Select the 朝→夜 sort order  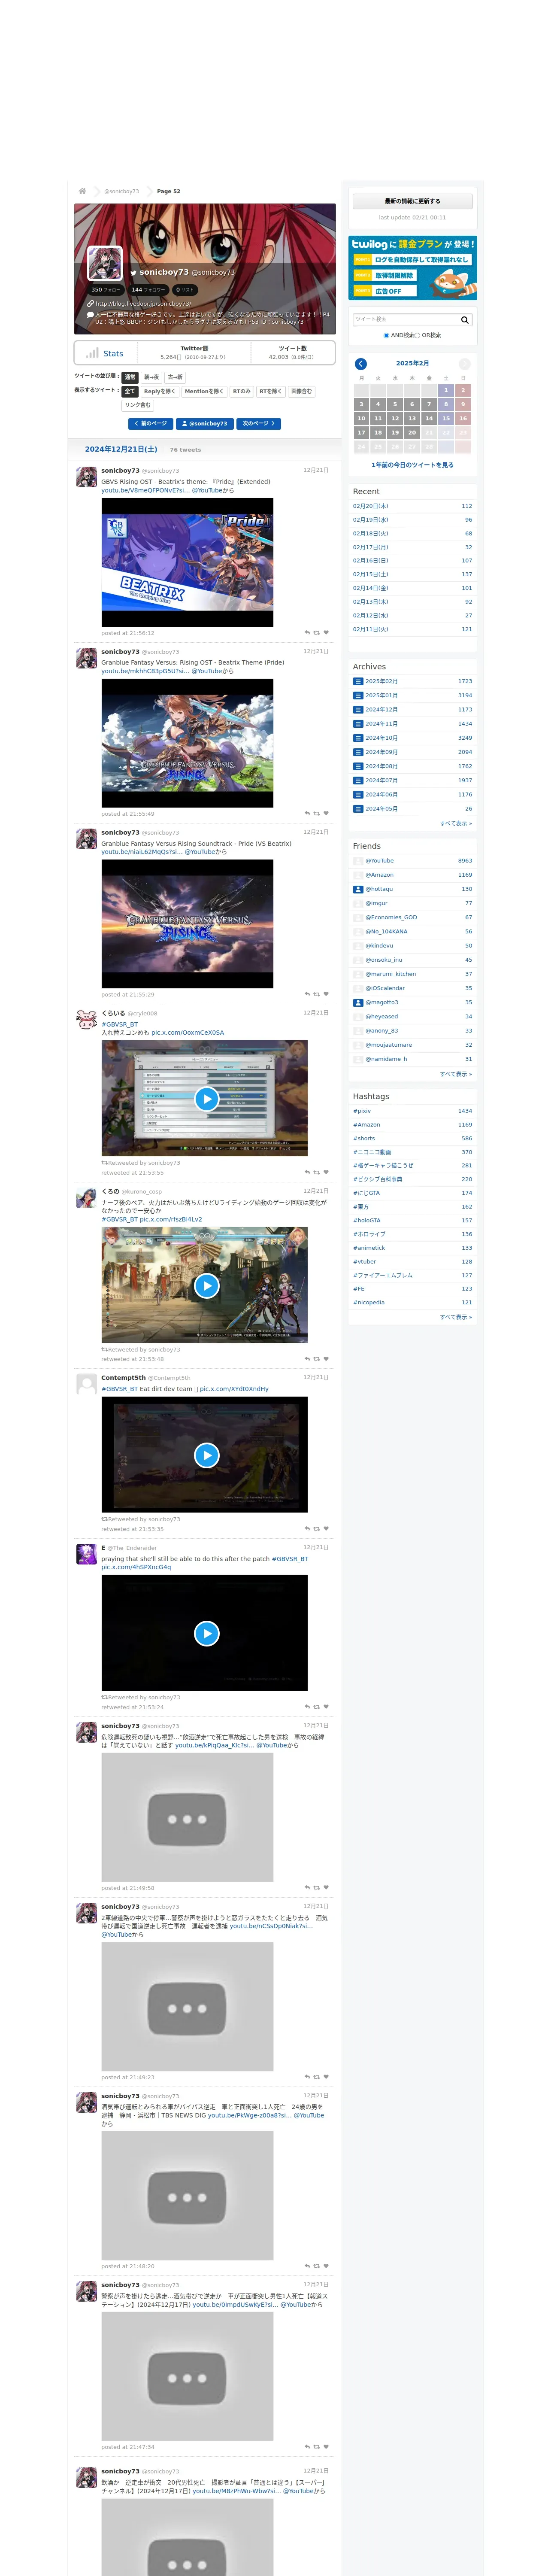(x=152, y=377)
